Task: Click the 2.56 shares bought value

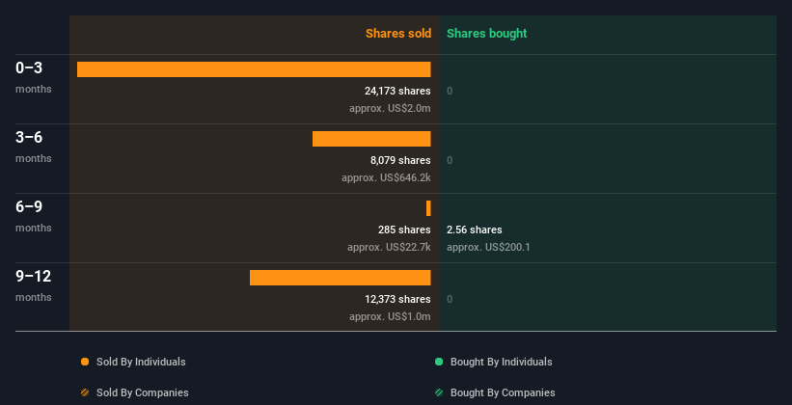Action: click(x=475, y=229)
